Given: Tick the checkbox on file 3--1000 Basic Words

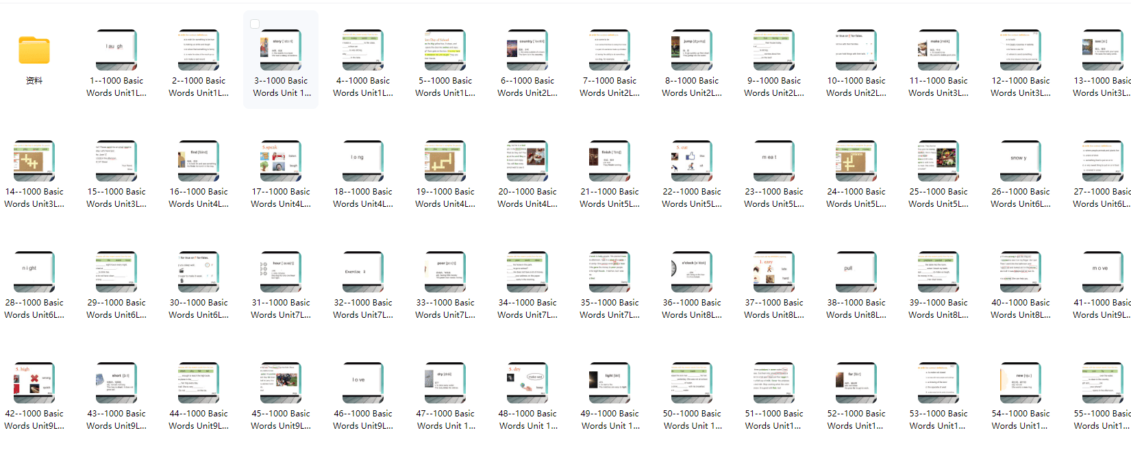Looking at the screenshot, I should [255, 24].
